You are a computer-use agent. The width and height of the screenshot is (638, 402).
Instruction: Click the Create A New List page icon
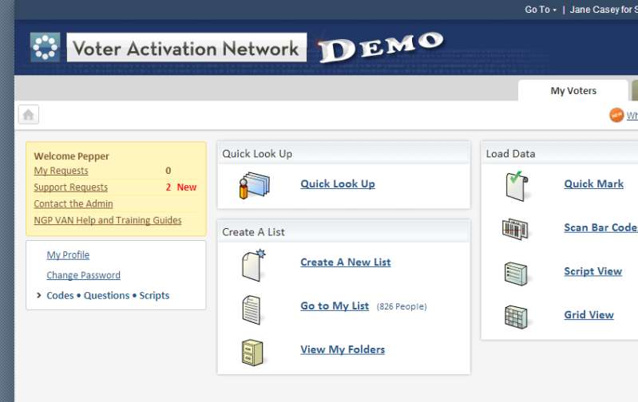click(x=253, y=265)
